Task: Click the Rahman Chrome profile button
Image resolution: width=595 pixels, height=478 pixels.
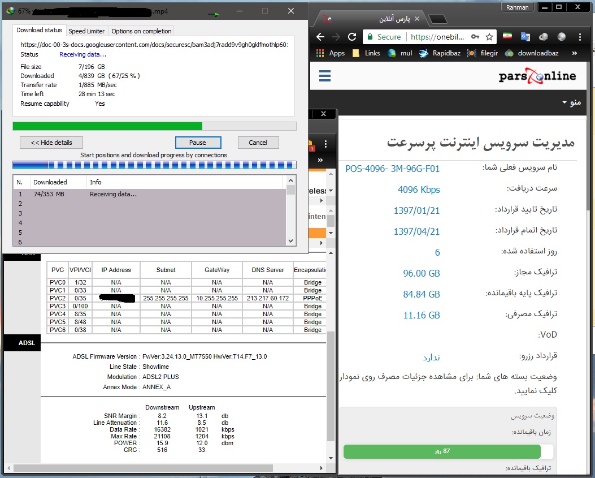Action: click(x=517, y=7)
